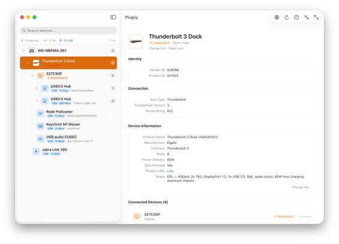Select Thunderbolt 3 Dock in sidebar
This screenshot has height=244, width=339.
[68, 63]
